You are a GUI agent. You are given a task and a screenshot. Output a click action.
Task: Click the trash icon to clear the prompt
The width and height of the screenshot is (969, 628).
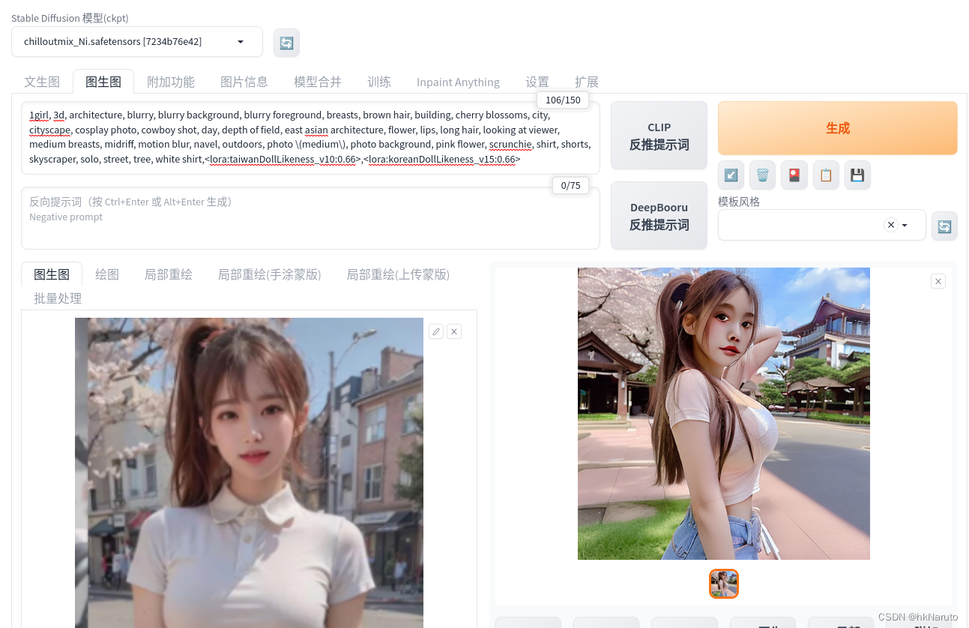click(x=762, y=175)
